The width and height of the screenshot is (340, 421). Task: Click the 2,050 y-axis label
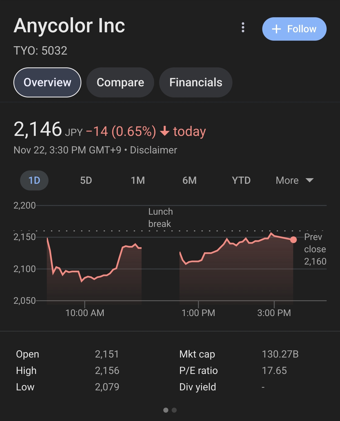point(25,301)
